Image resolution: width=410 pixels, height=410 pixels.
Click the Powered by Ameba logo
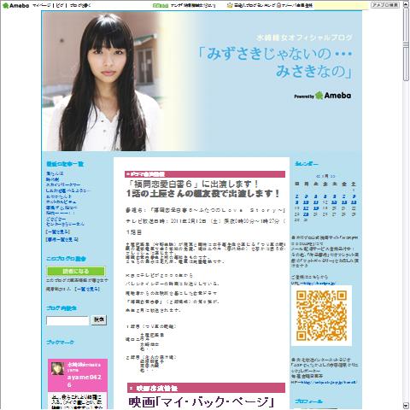click(x=322, y=96)
